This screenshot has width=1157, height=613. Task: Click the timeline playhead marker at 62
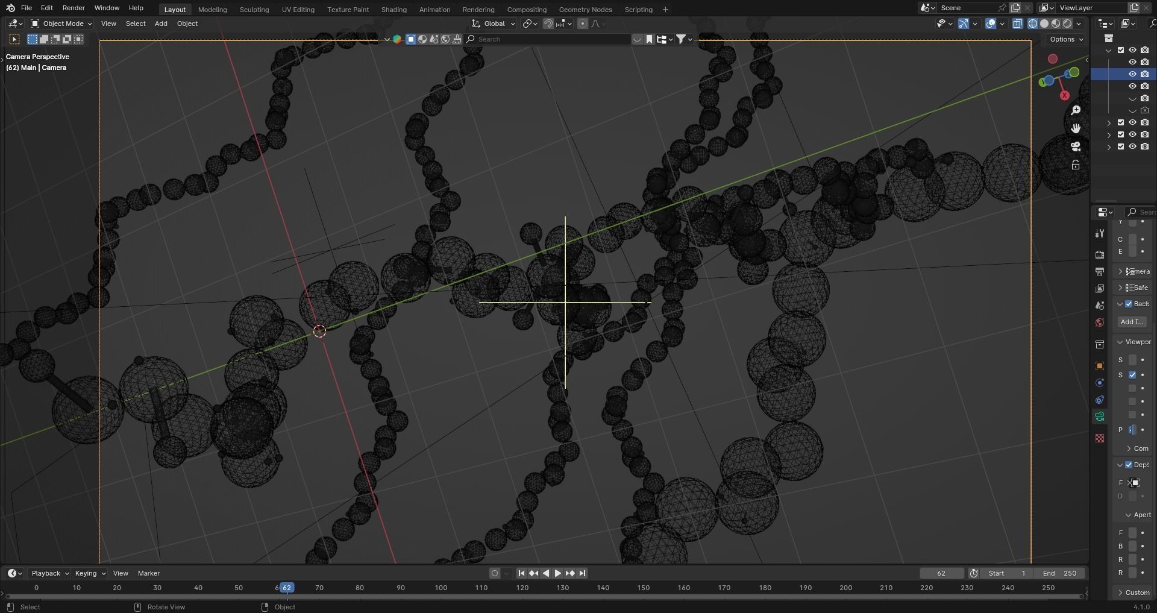[x=287, y=588]
